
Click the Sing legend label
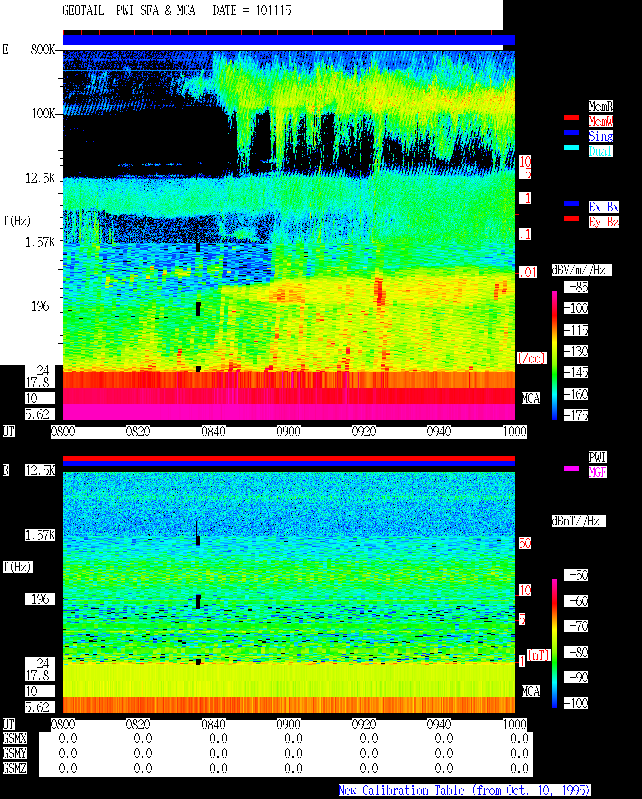[601, 136]
